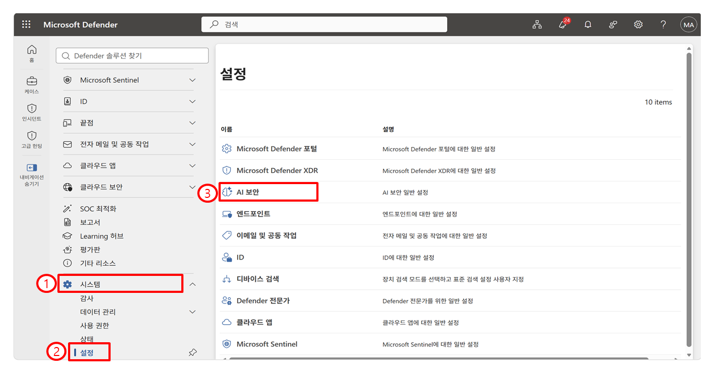The height and width of the screenshot is (373, 713).
Task: Click the bottom horizontal scrollbar
Action: [439, 359]
